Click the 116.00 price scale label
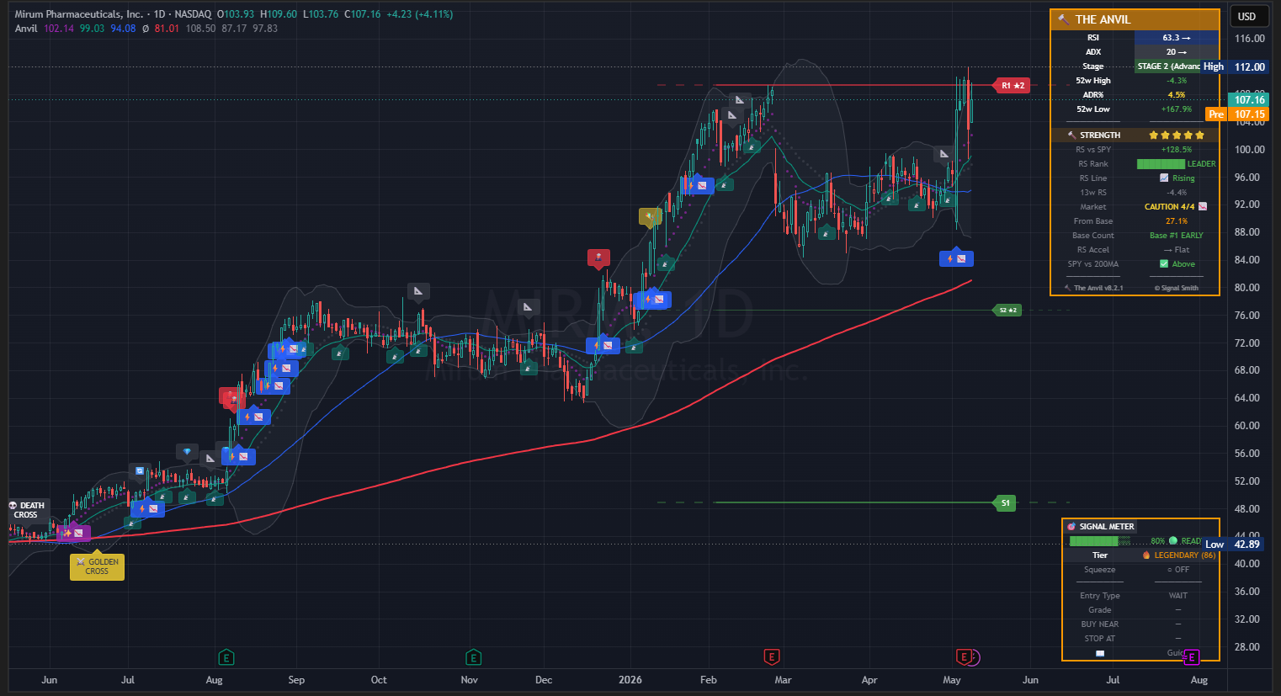The width and height of the screenshot is (1281, 696). (1249, 39)
